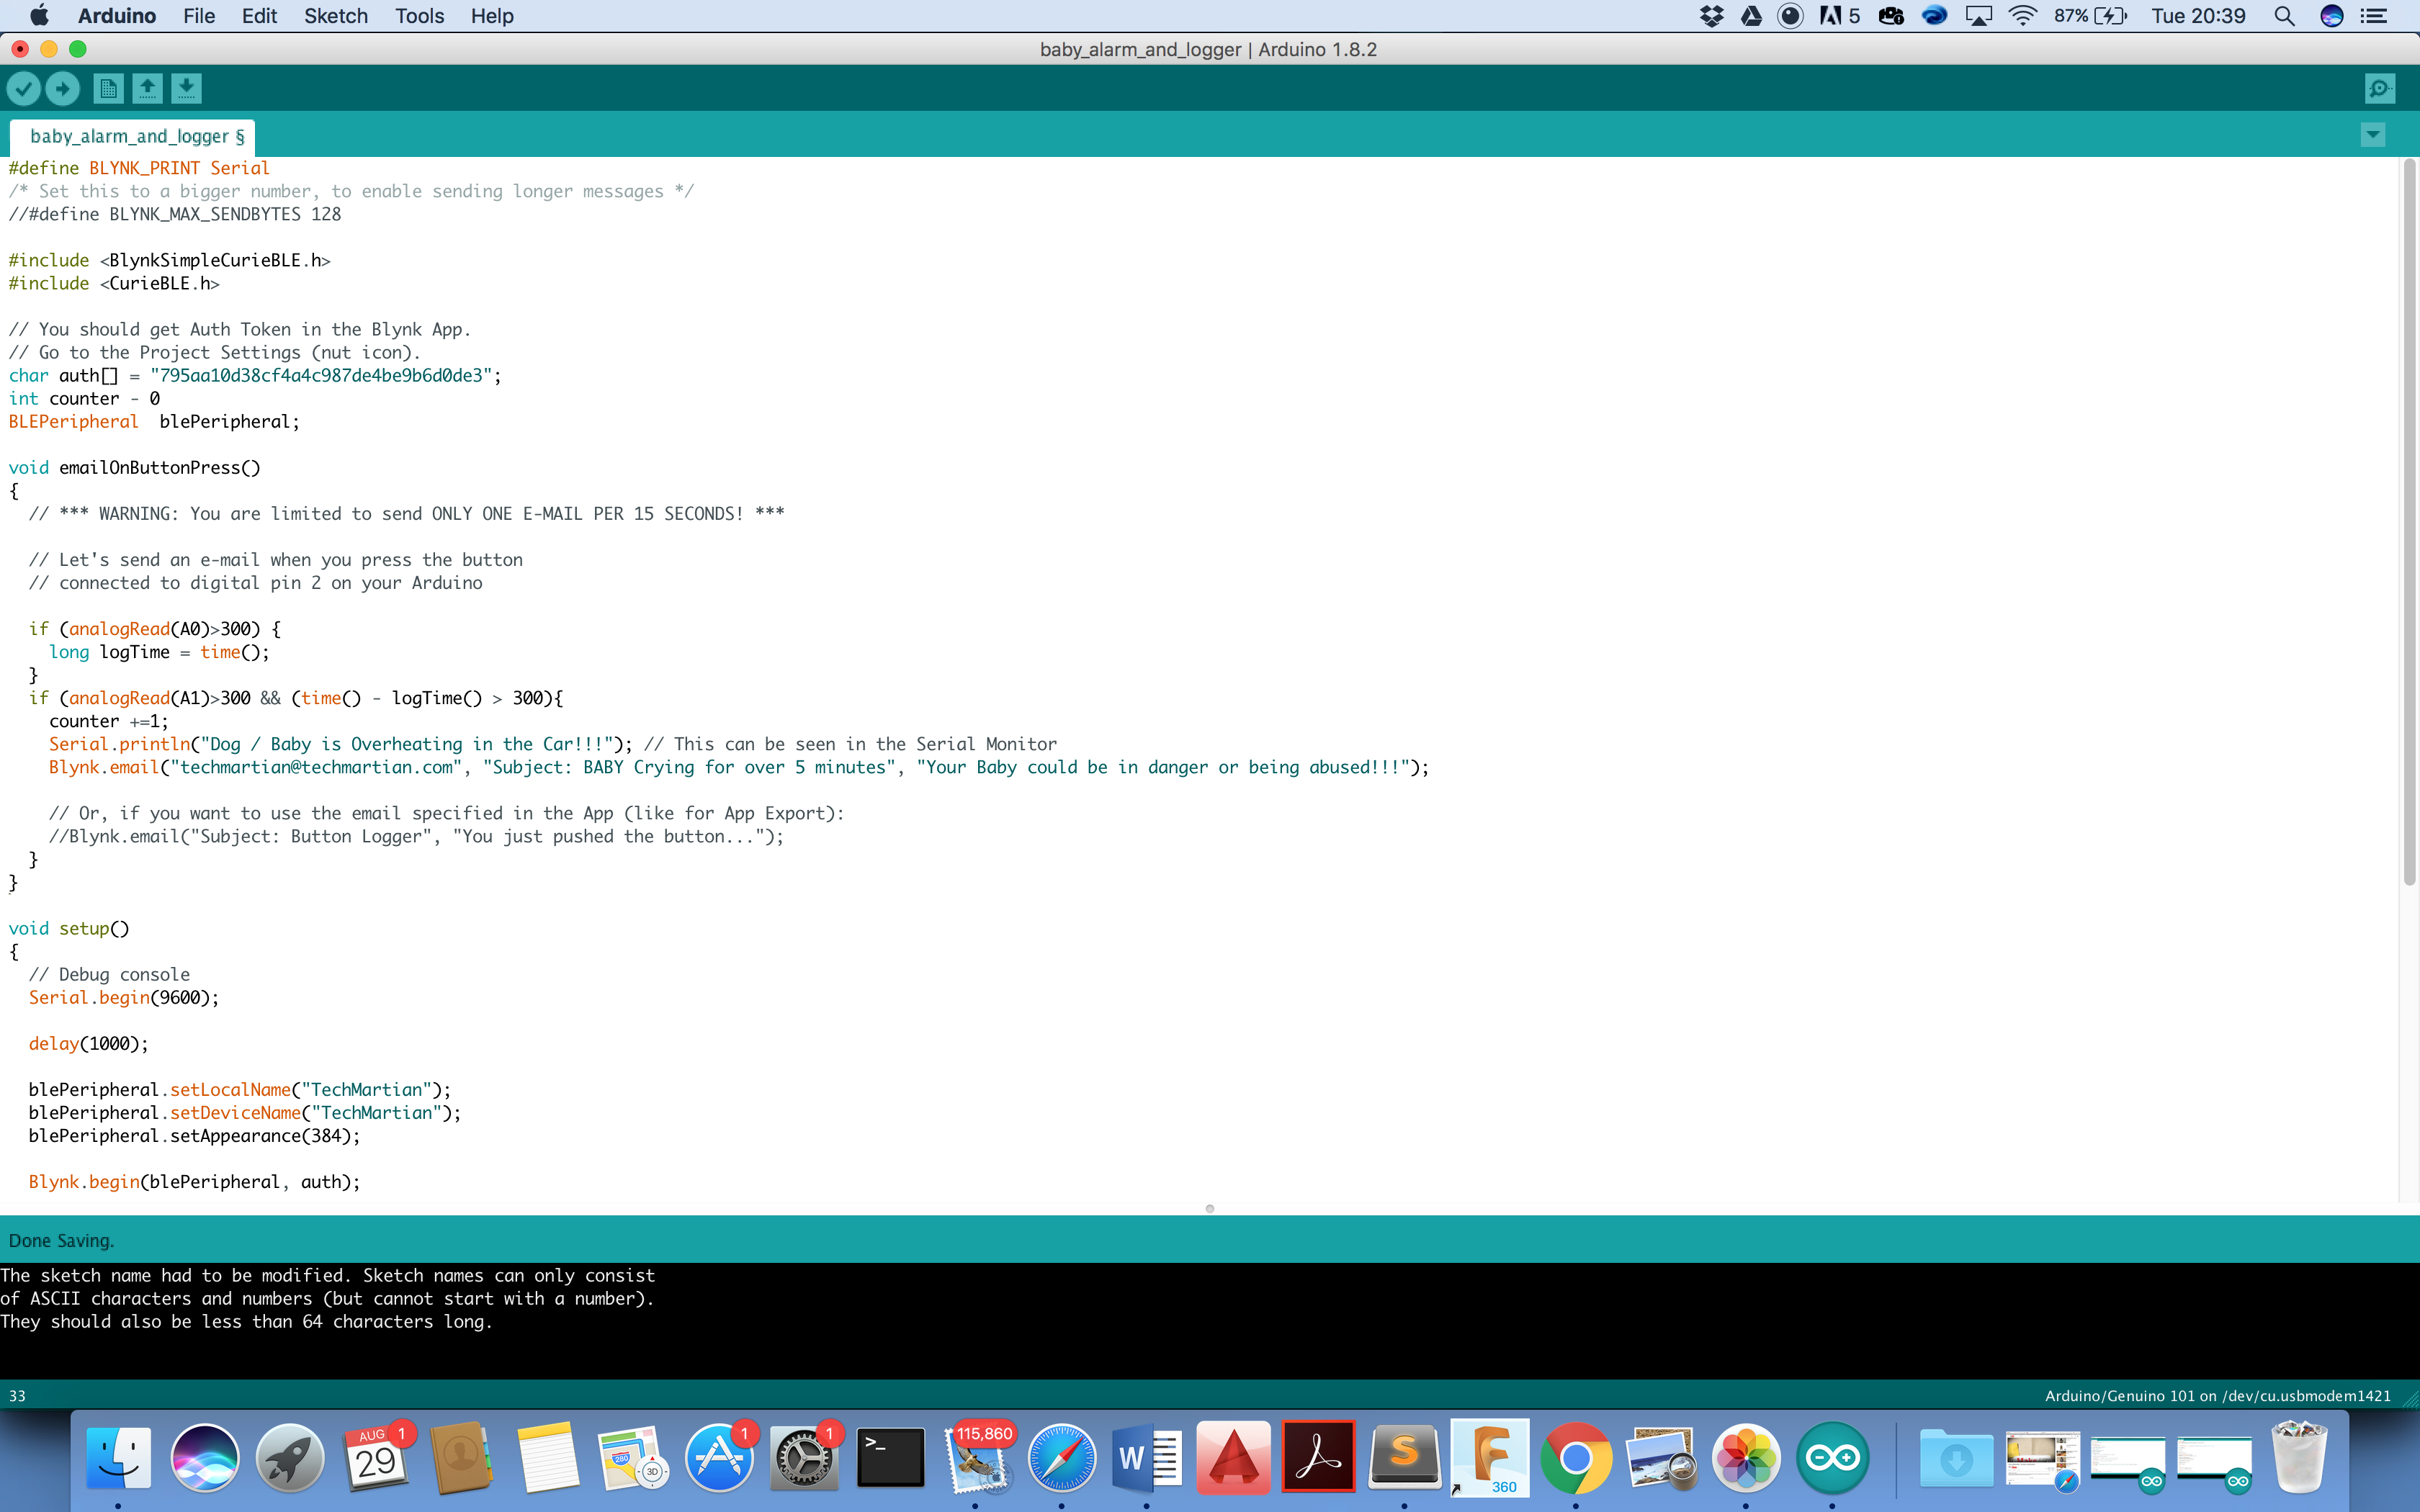Screen dimensions: 2420x1512
Task: Open the Serial Monitor magnifier icon
Action: pos(2380,89)
